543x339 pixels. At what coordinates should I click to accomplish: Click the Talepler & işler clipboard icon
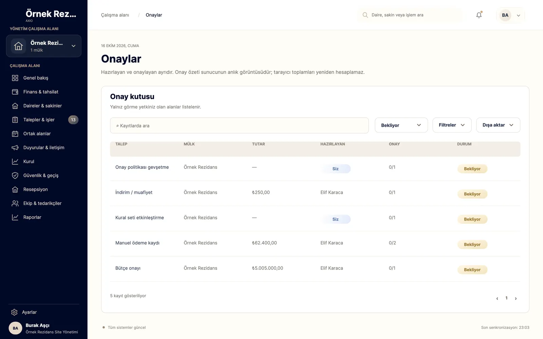pyautogui.click(x=15, y=120)
